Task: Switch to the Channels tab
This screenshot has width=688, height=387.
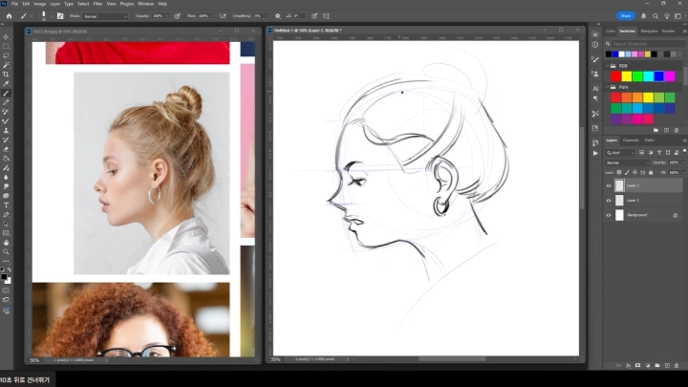Action: 631,140
